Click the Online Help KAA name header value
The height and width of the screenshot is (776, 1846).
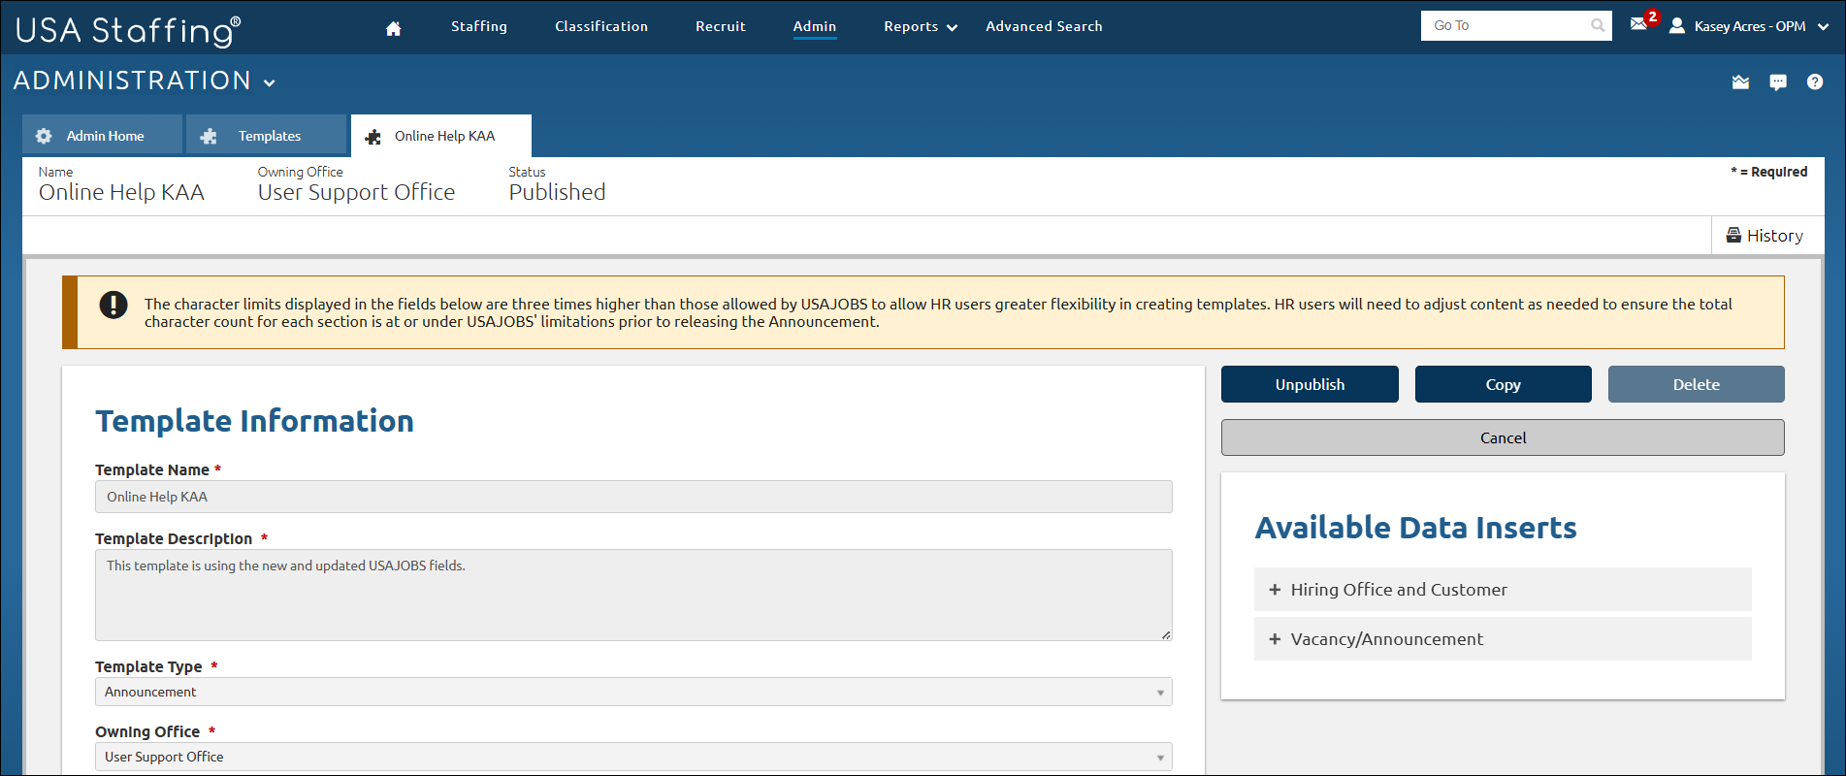tap(121, 192)
